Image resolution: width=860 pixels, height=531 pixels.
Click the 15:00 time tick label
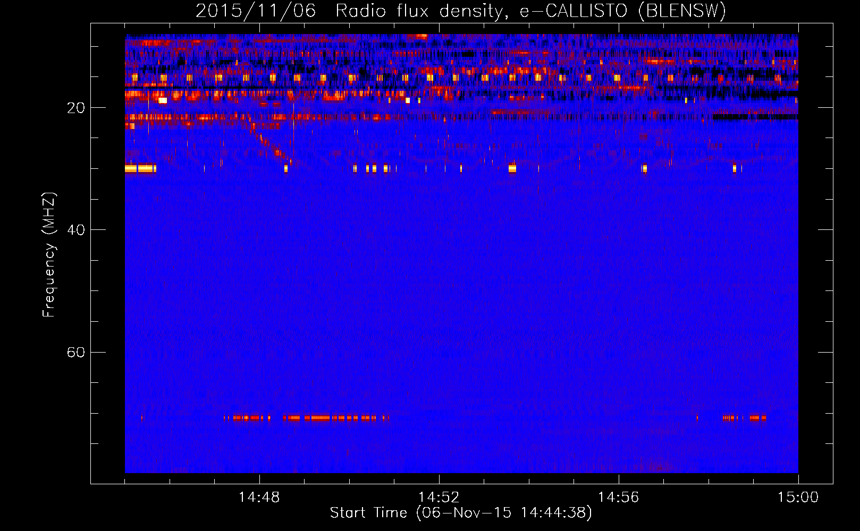tap(798, 498)
